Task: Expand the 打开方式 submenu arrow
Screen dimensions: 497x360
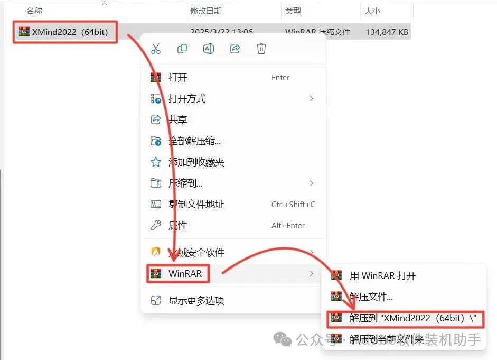Action: point(311,99)
